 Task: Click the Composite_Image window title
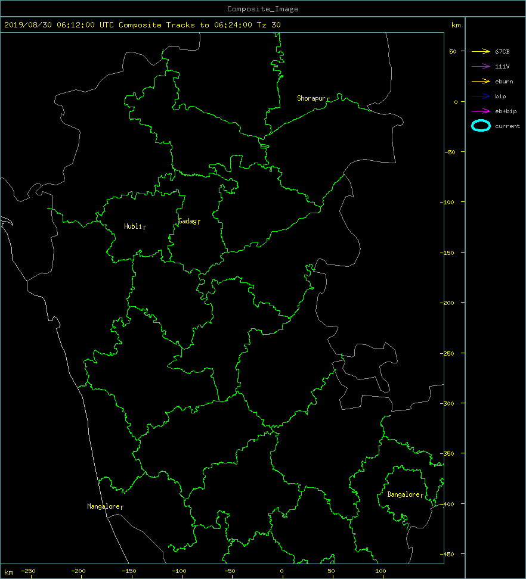263,9
